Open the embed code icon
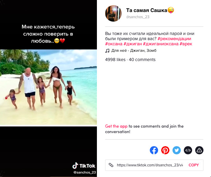 tap(188, 150)
